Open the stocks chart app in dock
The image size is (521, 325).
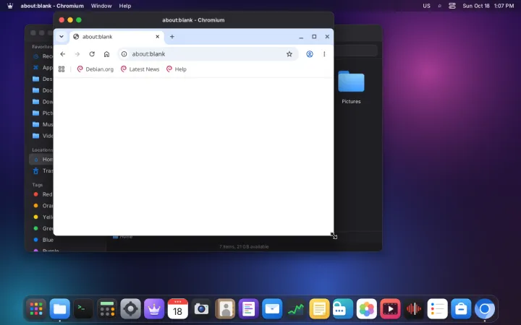click(x=296, y=309)
